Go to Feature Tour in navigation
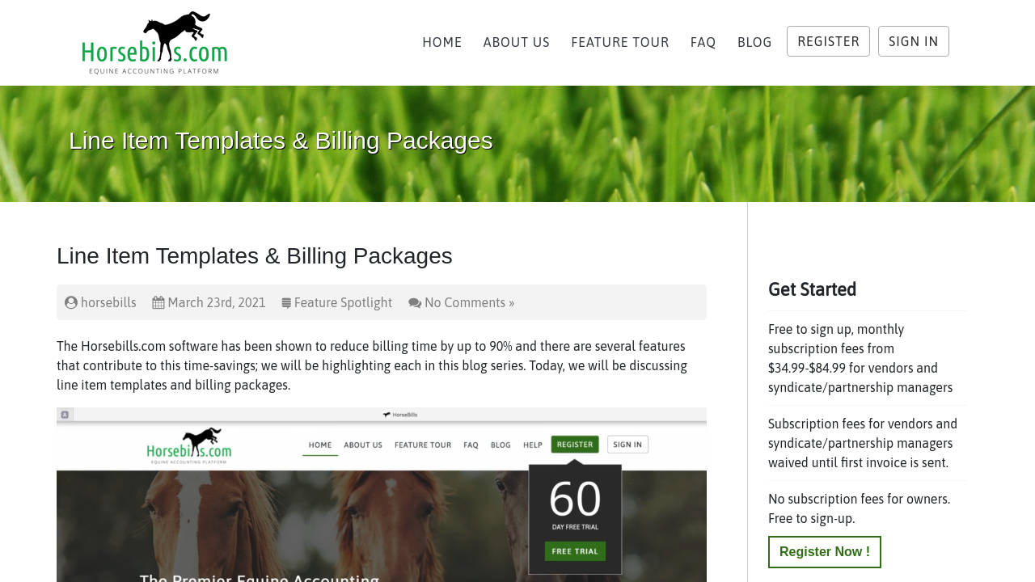Screen dimensions: 1035x582 pyautogui.click(x=620, y=42)
